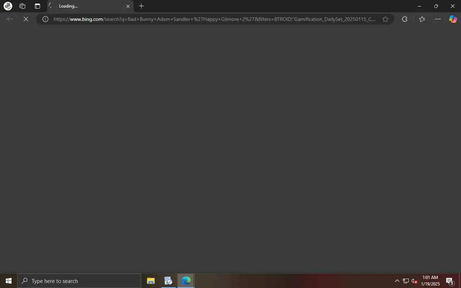Open the pinned app beside File Explorer
461x288 pixels.
(x=168, y=281)
